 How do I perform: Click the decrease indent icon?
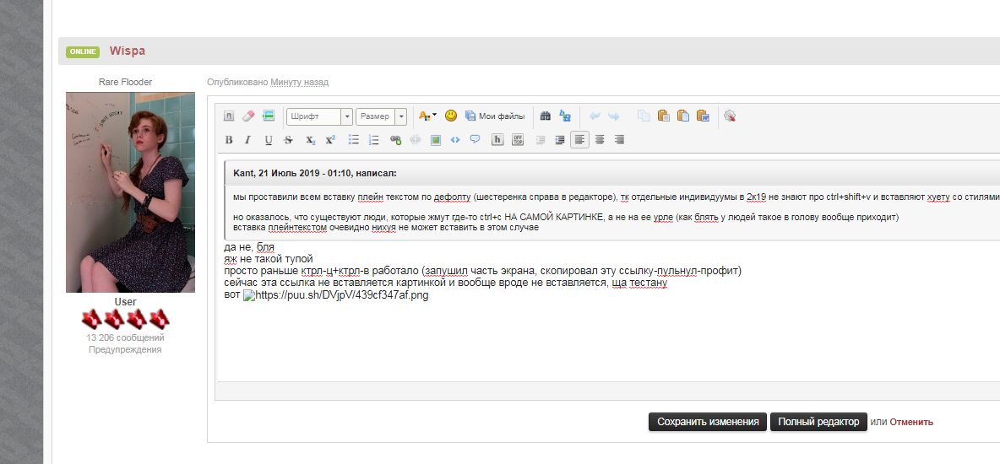point(541,139)
